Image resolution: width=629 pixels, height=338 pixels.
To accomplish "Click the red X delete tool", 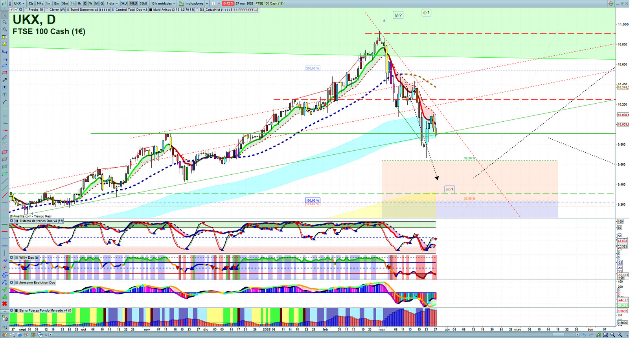I will 4,304.
